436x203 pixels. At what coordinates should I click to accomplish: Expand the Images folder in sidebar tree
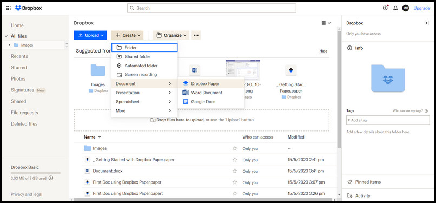click(x=9, y=45)
